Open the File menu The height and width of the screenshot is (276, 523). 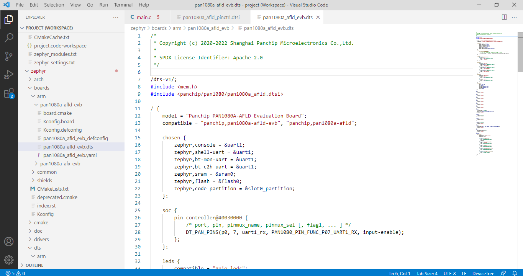coord(20,5)
